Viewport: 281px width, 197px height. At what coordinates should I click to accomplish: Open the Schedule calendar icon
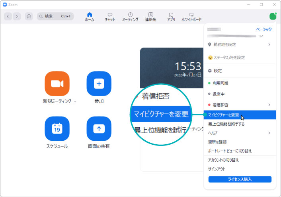point(57,129)
